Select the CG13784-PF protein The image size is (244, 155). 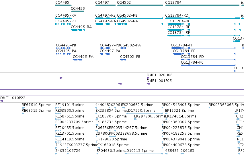click(x=203, y=48)
